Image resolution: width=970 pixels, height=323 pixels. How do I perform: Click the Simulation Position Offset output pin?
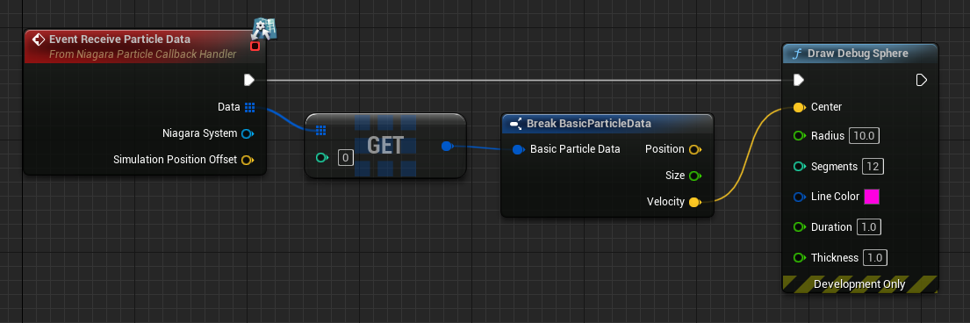248,160
